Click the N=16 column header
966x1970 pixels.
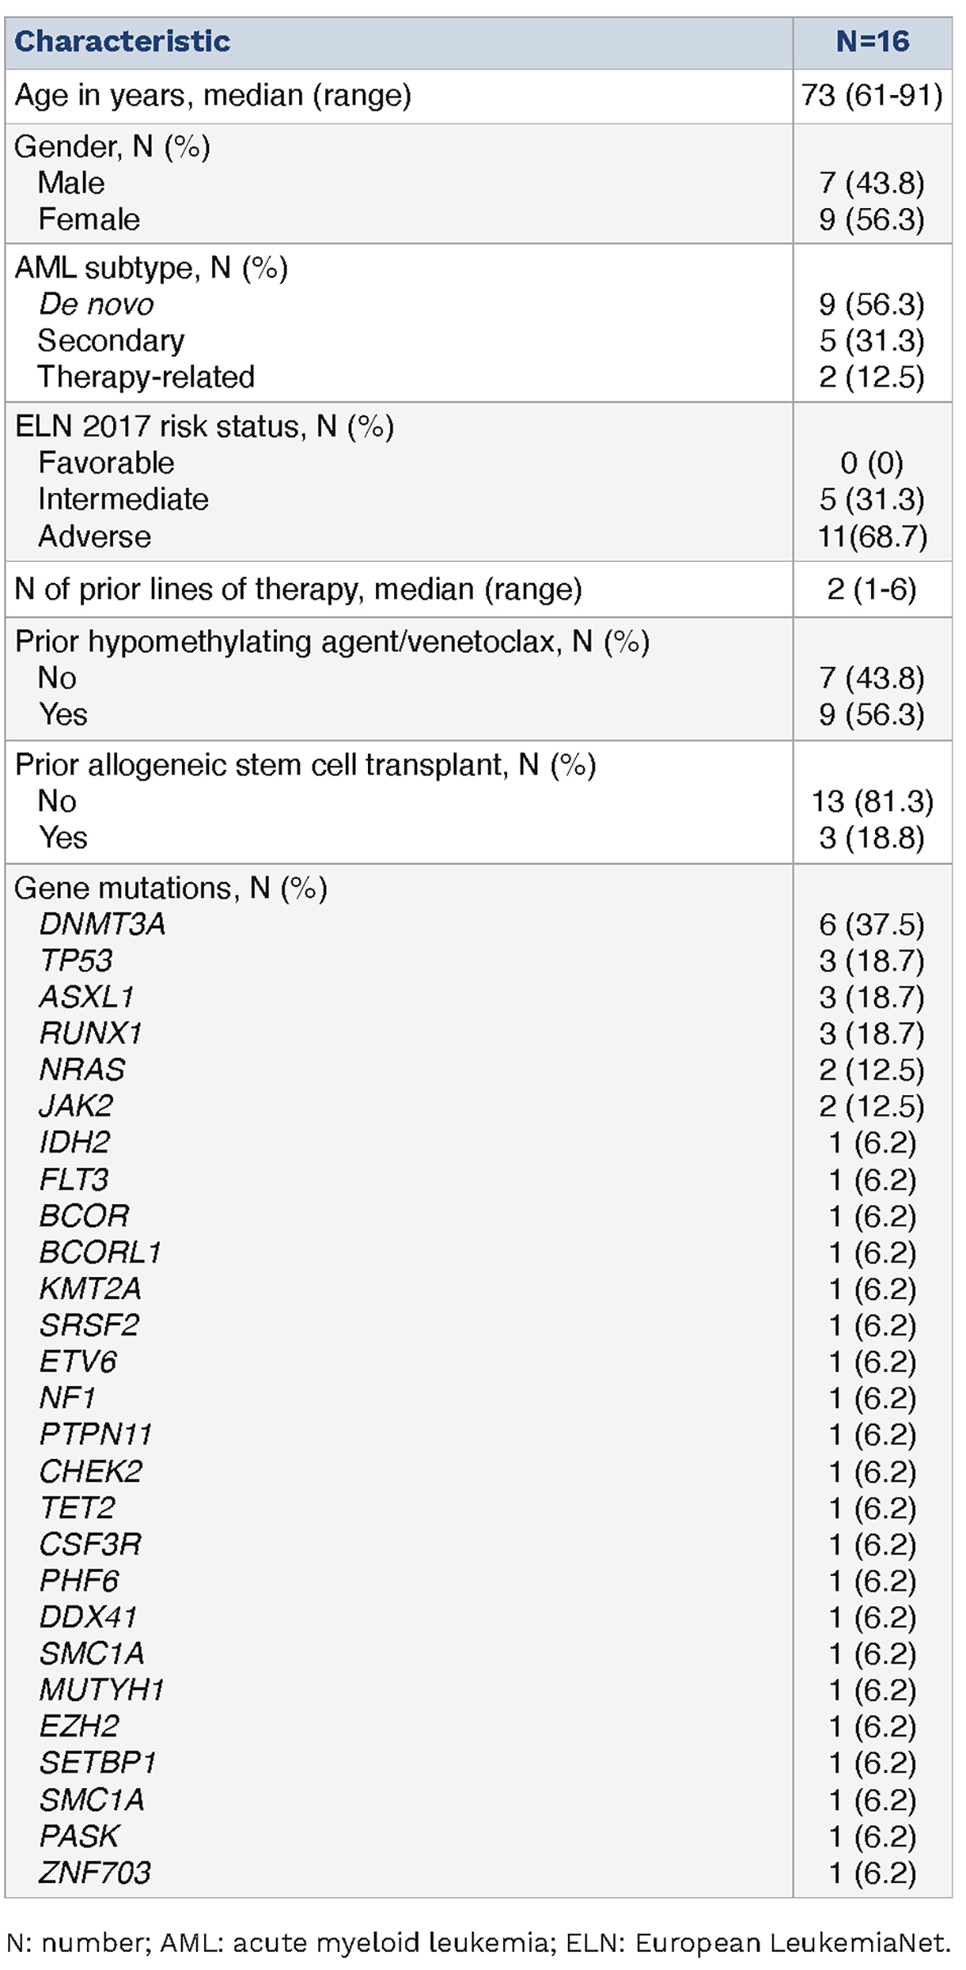tap(872, 42)
